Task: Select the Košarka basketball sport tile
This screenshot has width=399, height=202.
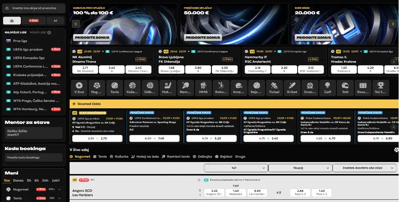Action: pyautogui.click(x=132, y=88)
